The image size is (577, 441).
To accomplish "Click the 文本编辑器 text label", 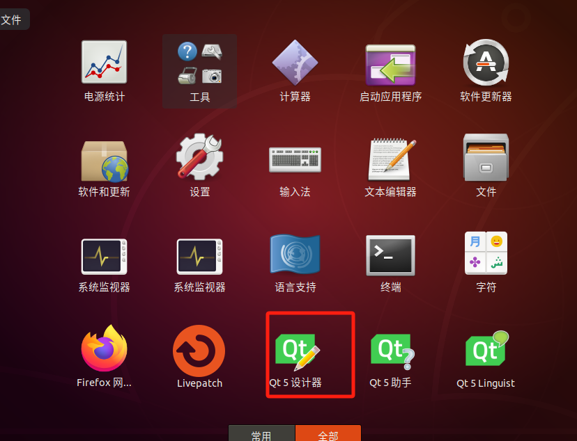I will pos(390,192).
